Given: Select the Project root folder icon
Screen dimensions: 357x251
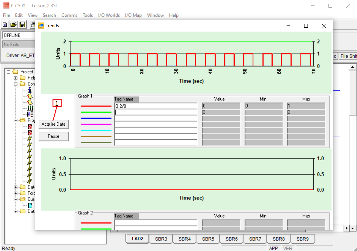Looking at the screenshot, I should click(15, 72).
